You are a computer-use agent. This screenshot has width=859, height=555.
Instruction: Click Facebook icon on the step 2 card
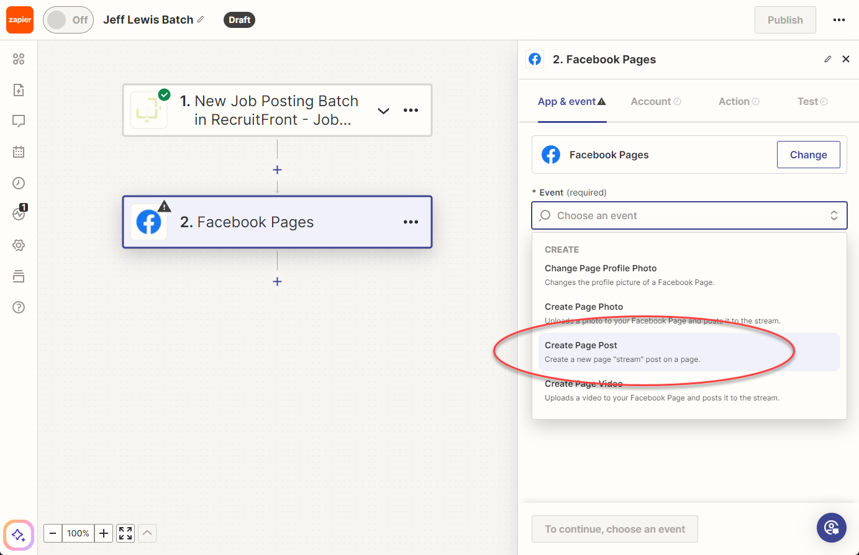148,222
